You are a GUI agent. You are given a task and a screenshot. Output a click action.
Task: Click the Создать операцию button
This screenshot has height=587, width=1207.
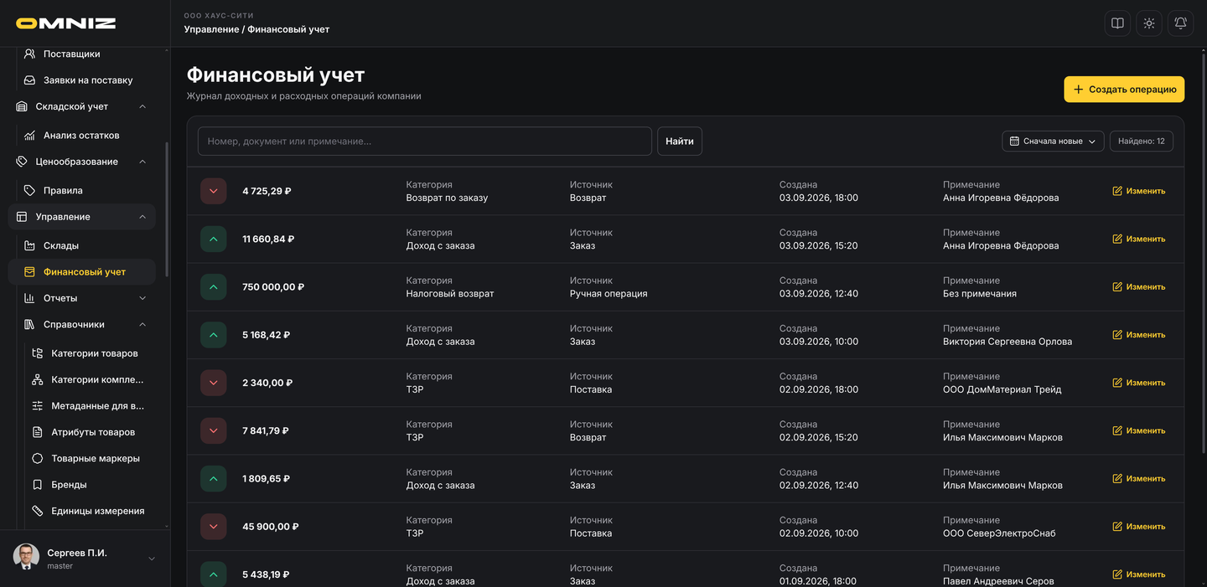(x=1124, y=90)
